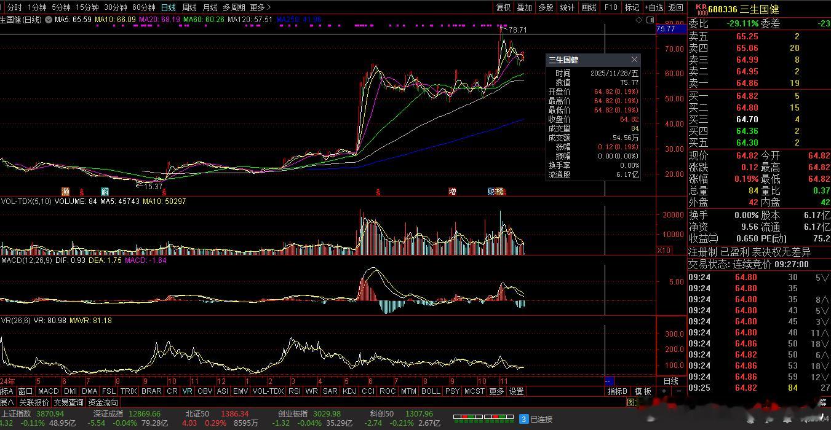Click the 解 event marker on the chart
Screen dimensions: 831x430
coord(105,192)
